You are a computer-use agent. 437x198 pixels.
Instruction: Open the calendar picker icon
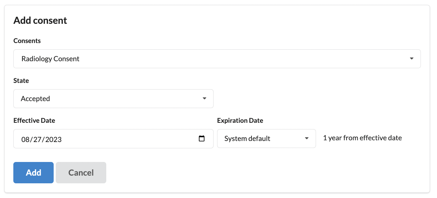(202, 139)
